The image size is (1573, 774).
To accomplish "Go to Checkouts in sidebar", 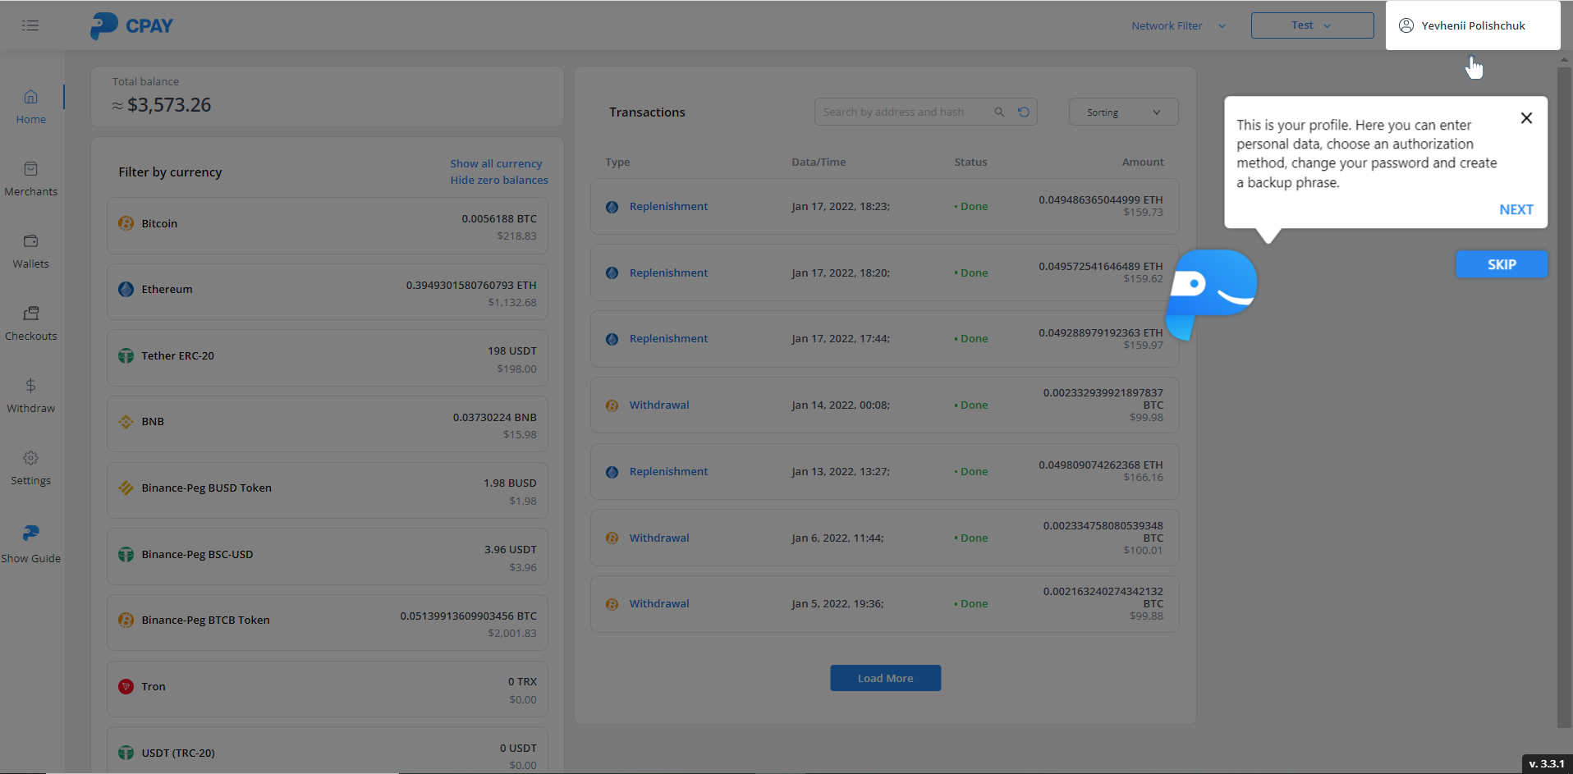I will point(31,323).
